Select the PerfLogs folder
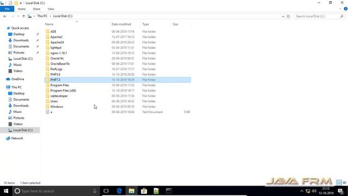Viewport: 348px width, 196px height. tap(56, 69)
